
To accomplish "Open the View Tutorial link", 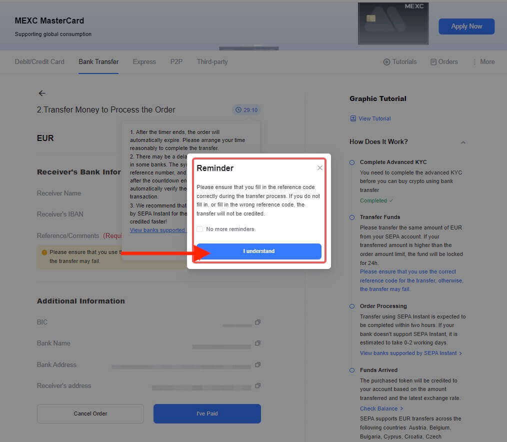I will point(374,118).
